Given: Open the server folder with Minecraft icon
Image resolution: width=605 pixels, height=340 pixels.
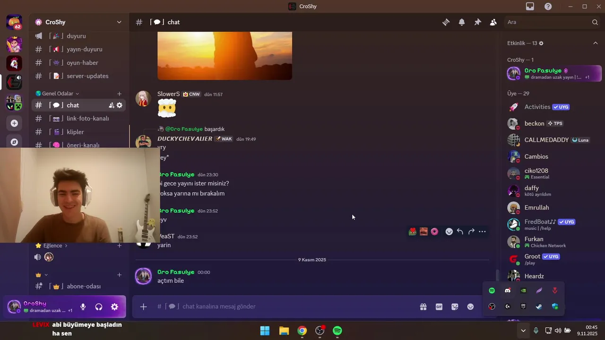Looking at the screenshot, I should tap(14, 102).
